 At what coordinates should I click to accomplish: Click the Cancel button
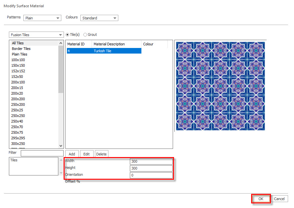tap(279, 199)
